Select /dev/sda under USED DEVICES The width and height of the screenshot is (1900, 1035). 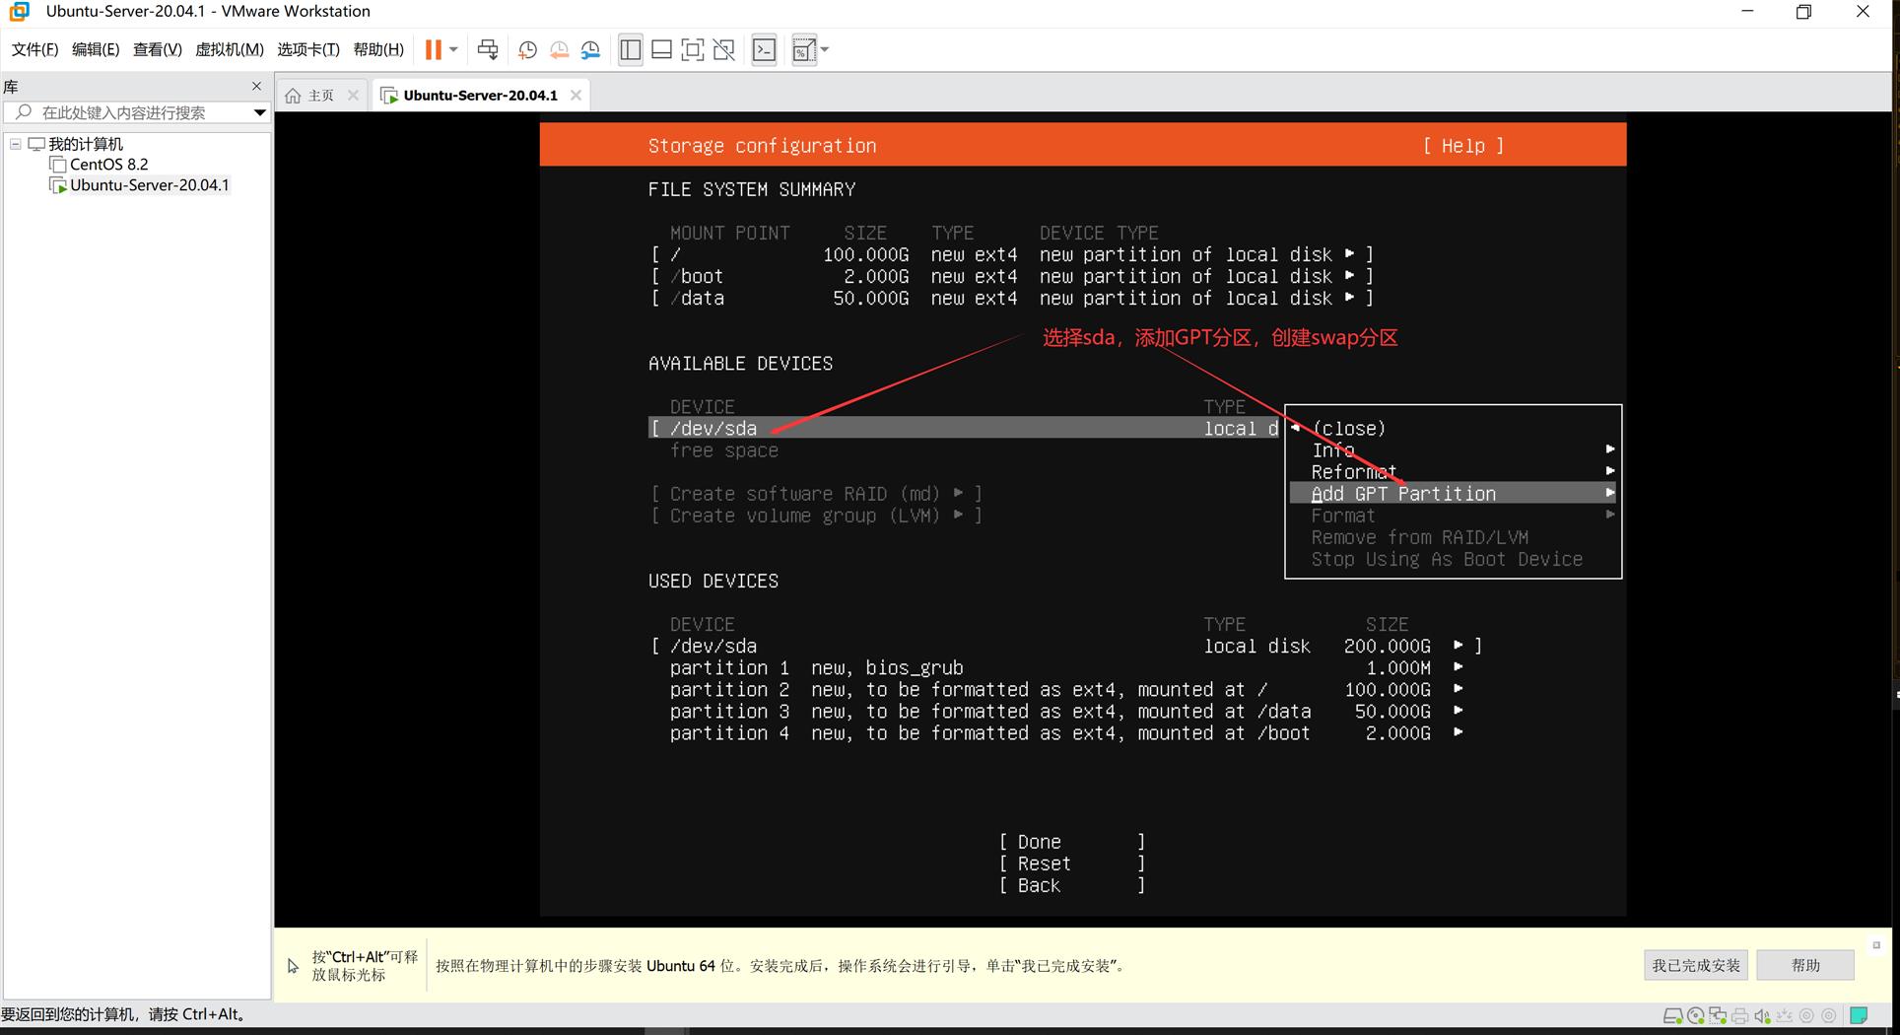[x=1065, y=646]
